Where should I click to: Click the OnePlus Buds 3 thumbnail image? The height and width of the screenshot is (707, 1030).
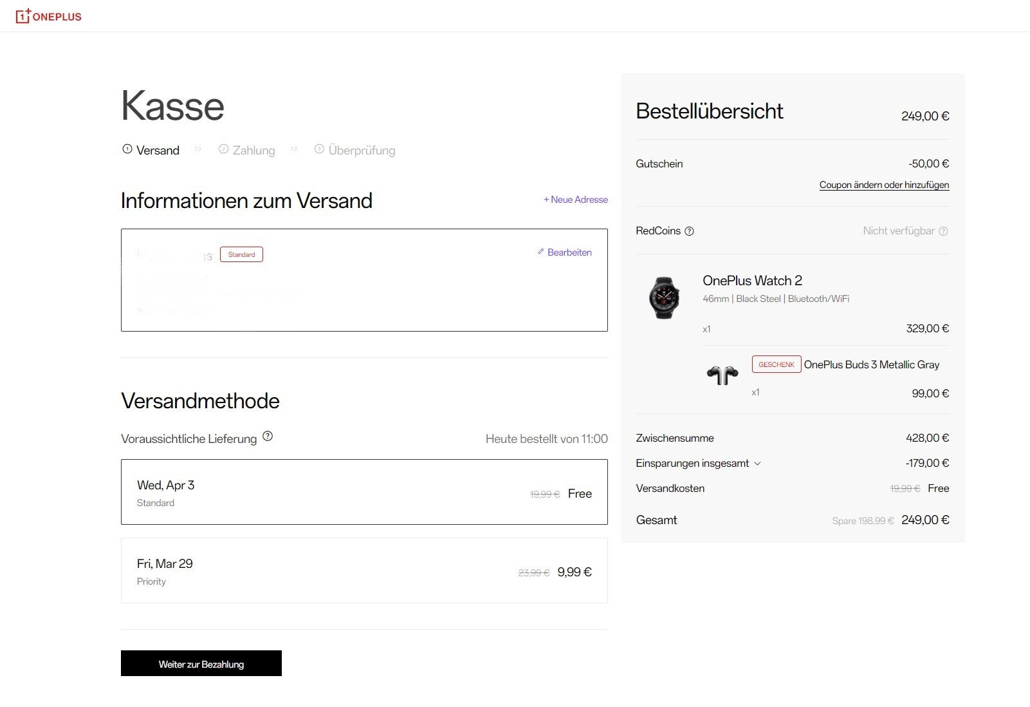click(722, 374)
